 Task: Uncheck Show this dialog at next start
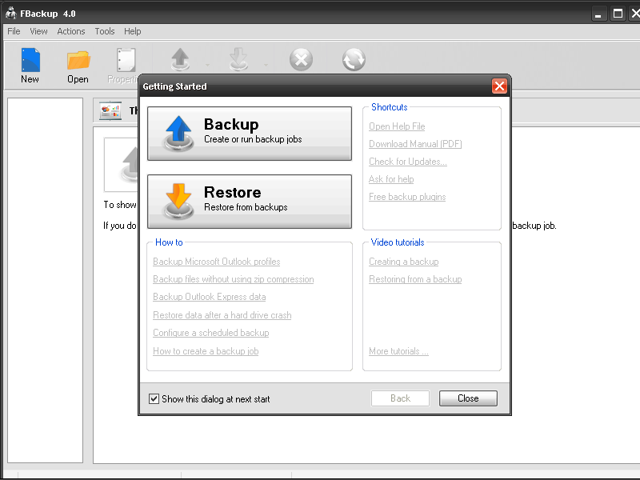point(154,398)
